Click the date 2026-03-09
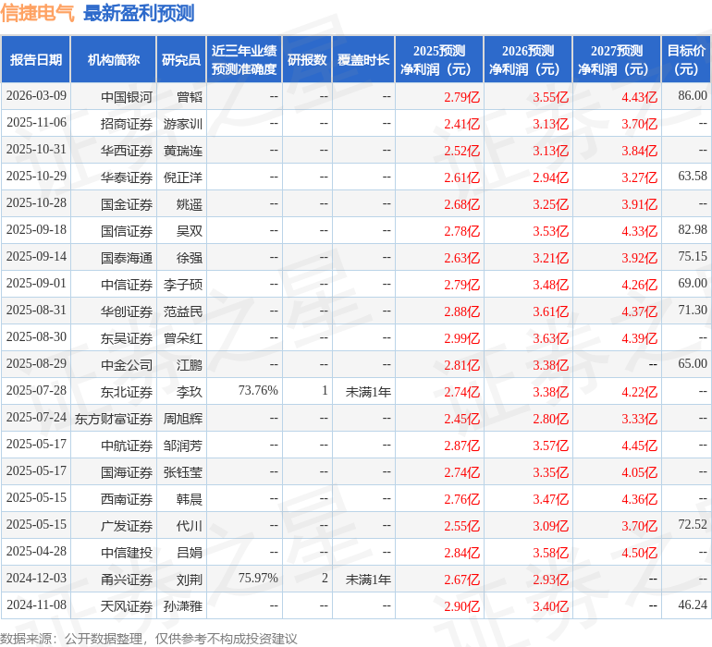The width and height of the screenshot is (712, 647). click(36, 96)
